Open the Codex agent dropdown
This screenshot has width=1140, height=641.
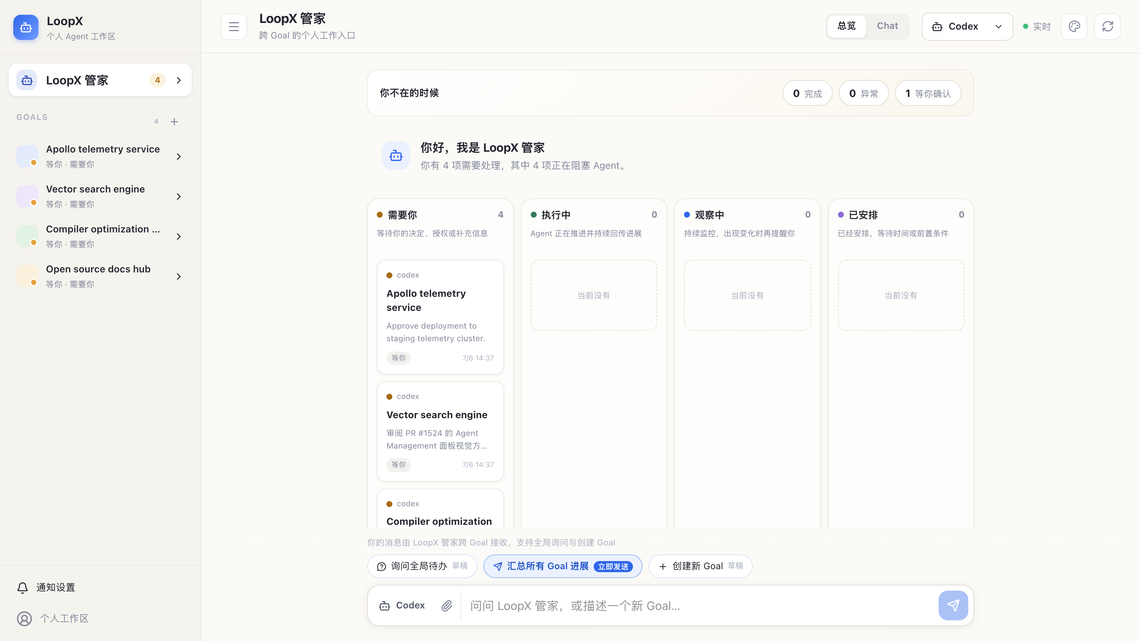coord(967,27)
